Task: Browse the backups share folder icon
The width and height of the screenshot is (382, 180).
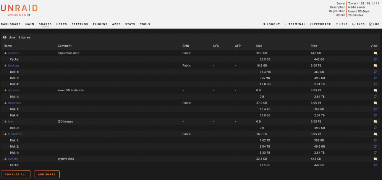Action: 375,66
